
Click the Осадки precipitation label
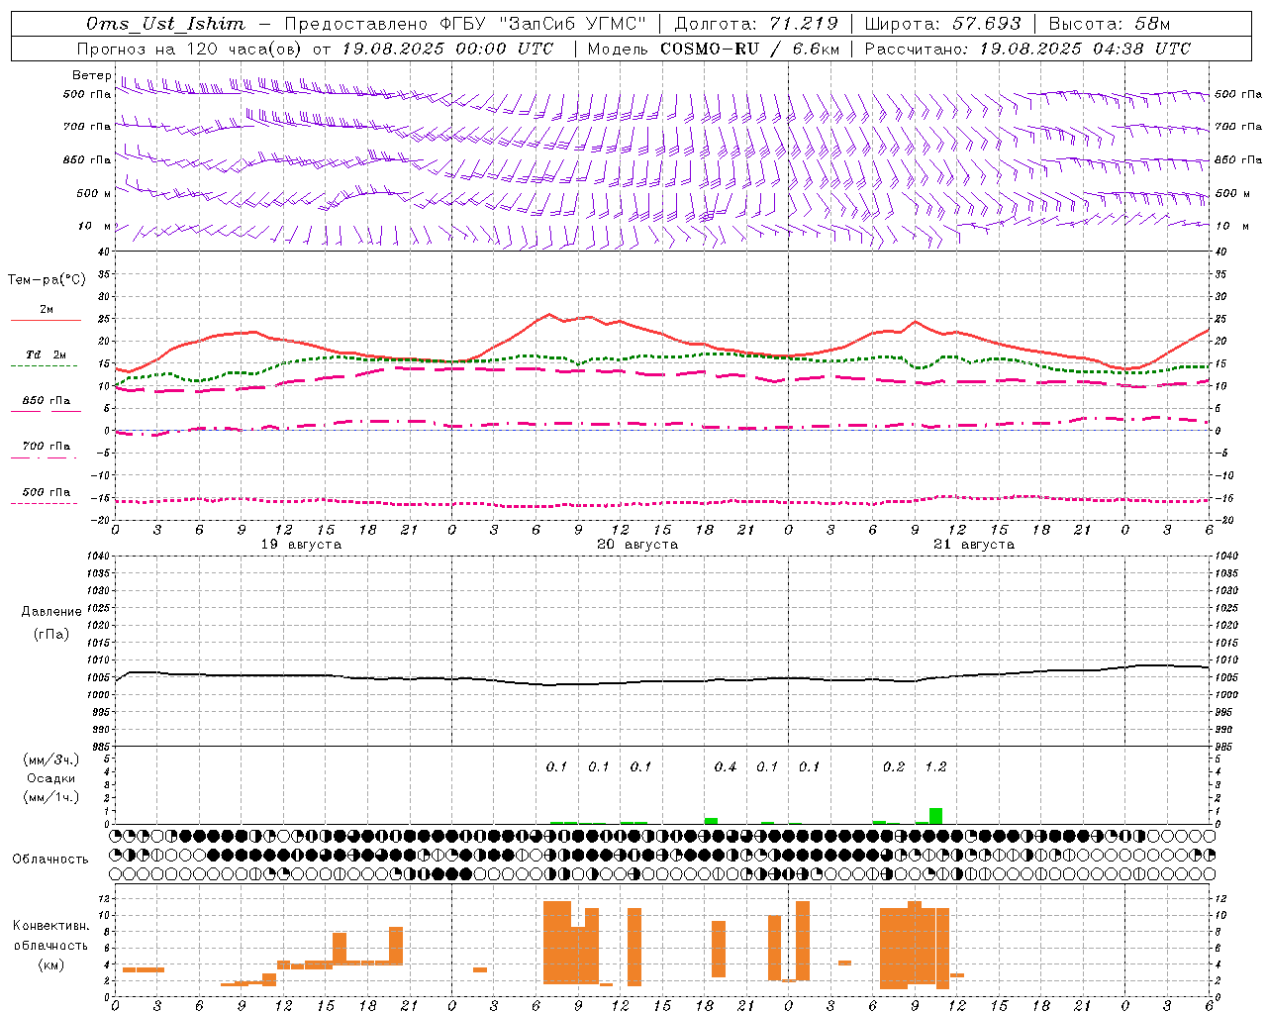tap(51, 778)
